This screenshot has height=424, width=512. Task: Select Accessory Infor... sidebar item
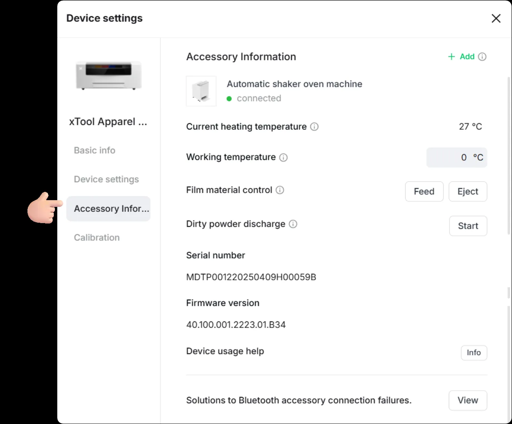(108, 209)
